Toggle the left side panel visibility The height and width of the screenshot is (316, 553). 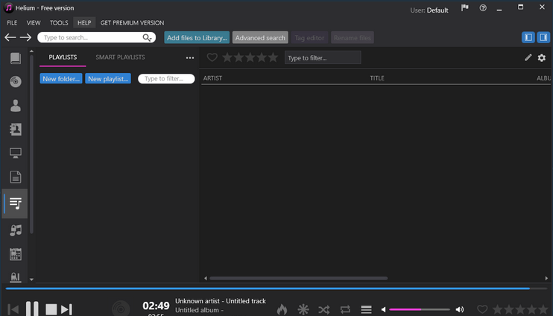click(x=528, y=37)
